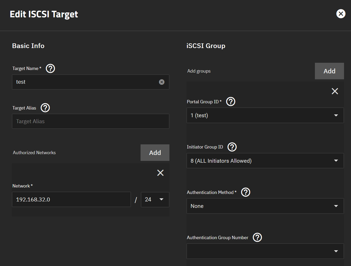Viewport: 351px width, 266px height.
Task: Change the network CIDR mask dropdown
Action: (155, 199)
